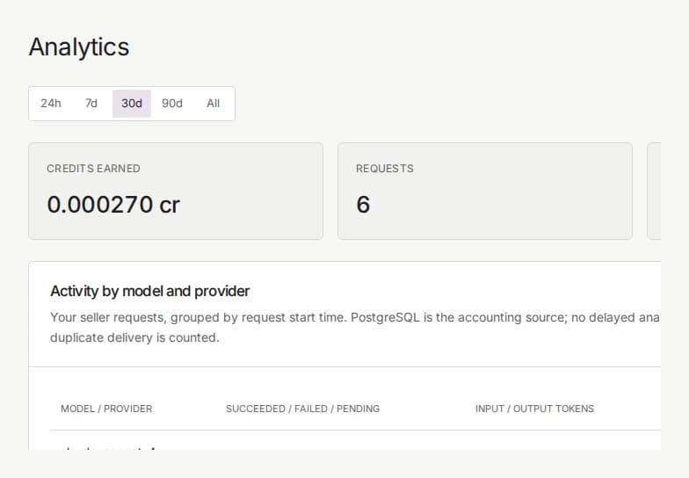This screenshot has height=478, width=689.
Task: Click the MODEL / PROVIDER column header
Action: 106,409
